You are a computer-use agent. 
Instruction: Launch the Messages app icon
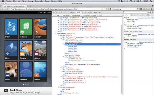tap(26, 28)
